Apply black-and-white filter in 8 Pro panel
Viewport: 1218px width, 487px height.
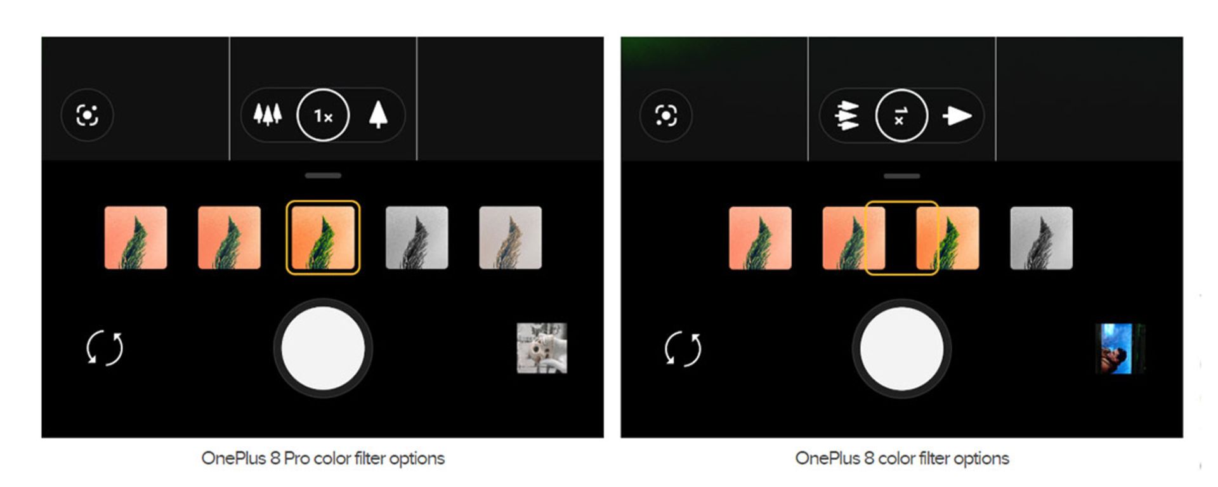click(417, 238)
